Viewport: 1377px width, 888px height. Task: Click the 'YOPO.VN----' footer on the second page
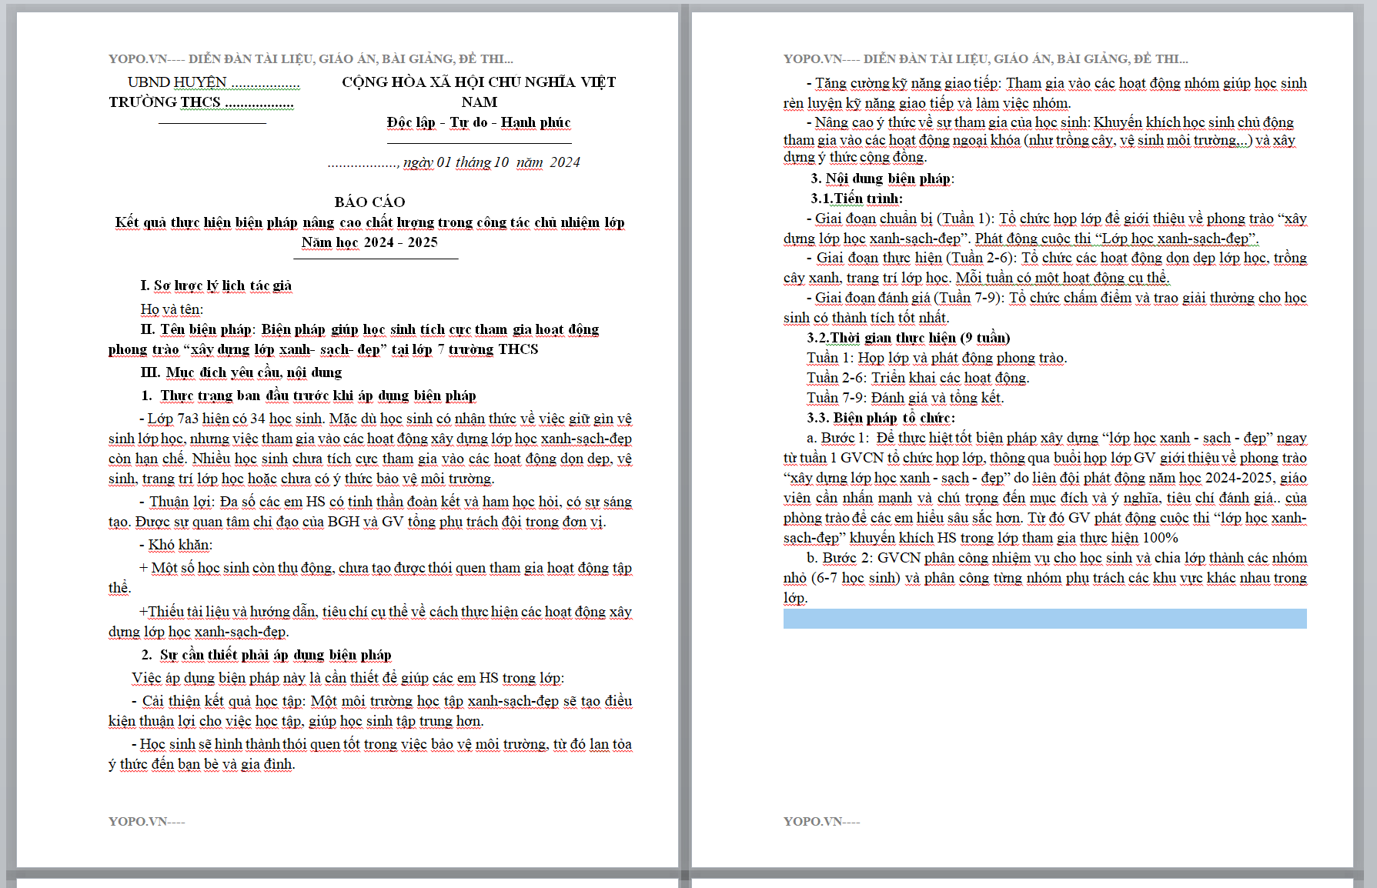[822, 821]
